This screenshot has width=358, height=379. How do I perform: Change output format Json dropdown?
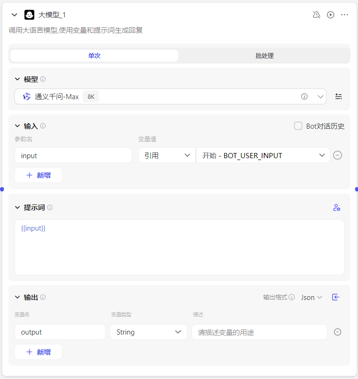[x=312, y=297]
